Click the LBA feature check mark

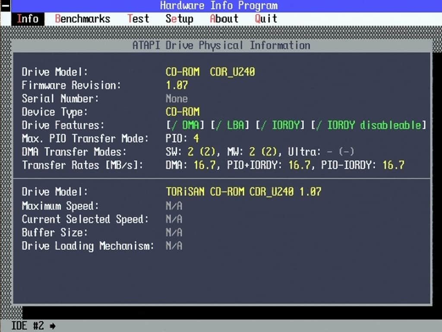click(x=219, y=125)
